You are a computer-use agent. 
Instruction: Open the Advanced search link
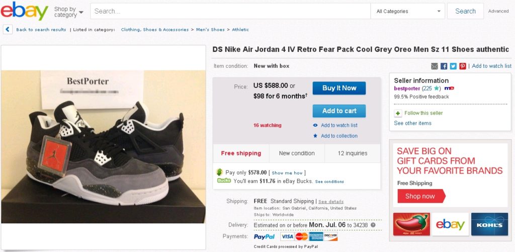coord(498,11)
